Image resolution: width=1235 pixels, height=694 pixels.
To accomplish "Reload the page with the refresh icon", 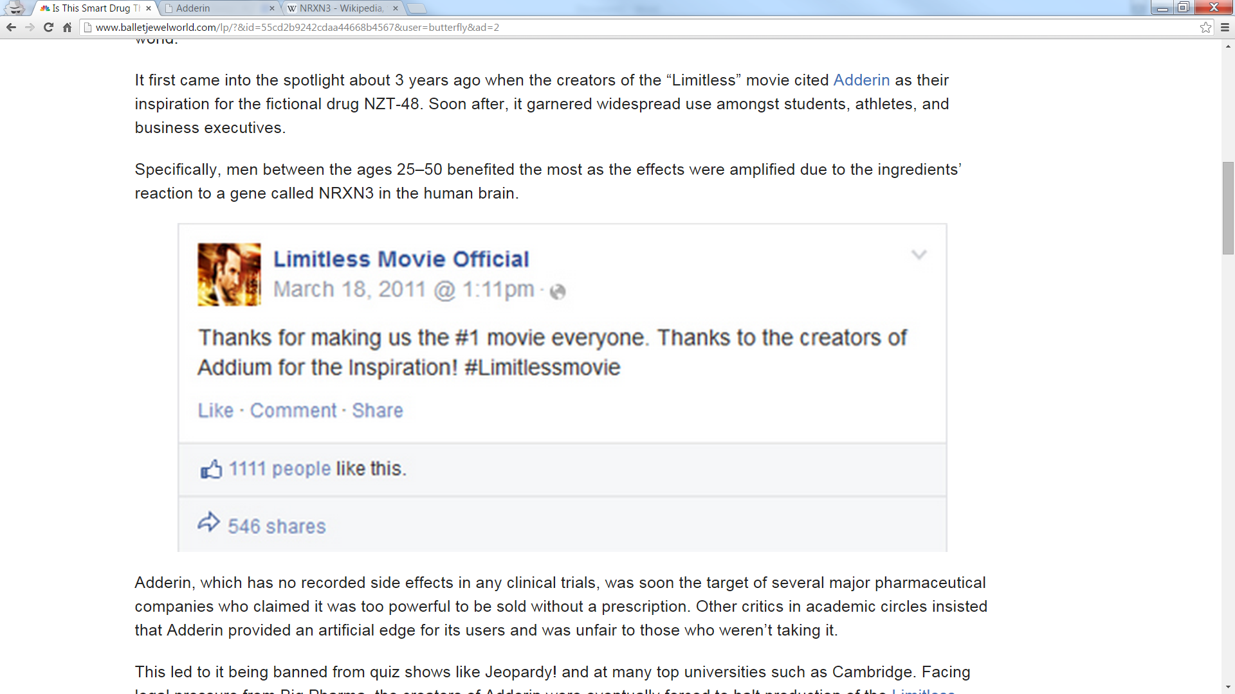I will [x=48, y=28].
